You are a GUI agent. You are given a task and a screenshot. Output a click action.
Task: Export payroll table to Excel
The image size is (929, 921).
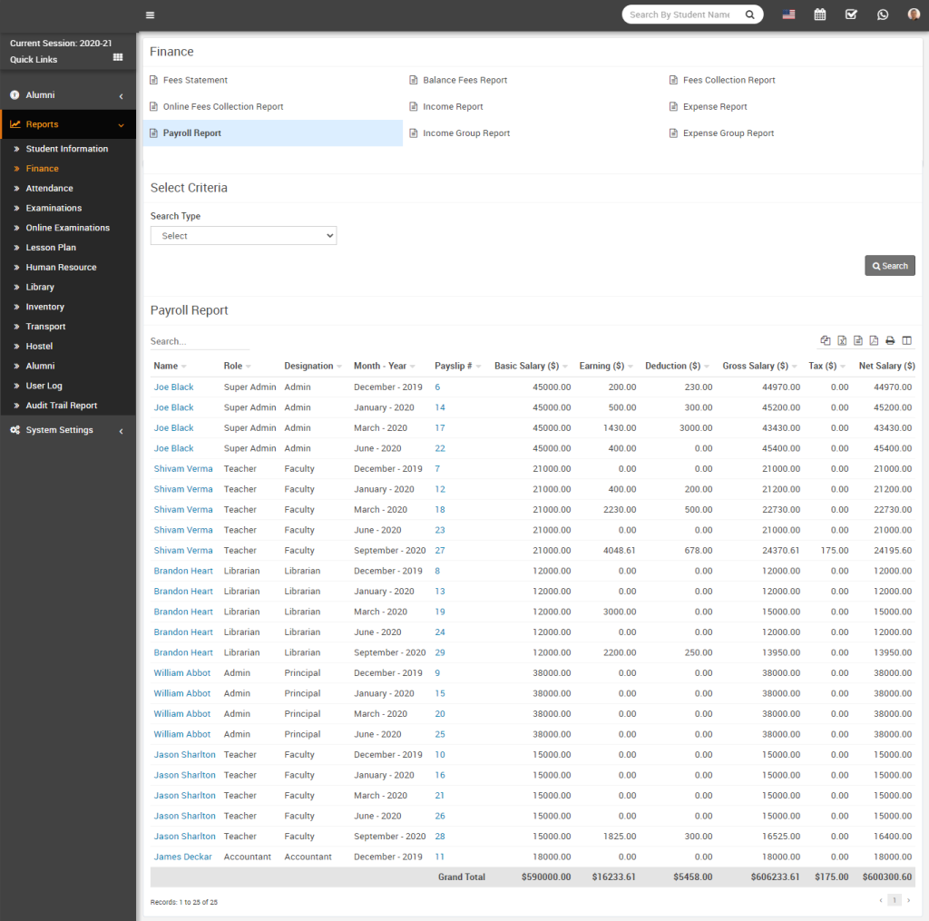click(x=842, y=340)
